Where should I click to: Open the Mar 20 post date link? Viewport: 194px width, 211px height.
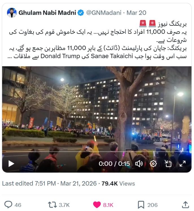[x=136, y=13]
